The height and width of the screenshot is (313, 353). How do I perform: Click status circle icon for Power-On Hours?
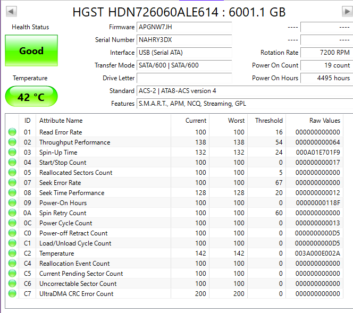tap(12, 203)
